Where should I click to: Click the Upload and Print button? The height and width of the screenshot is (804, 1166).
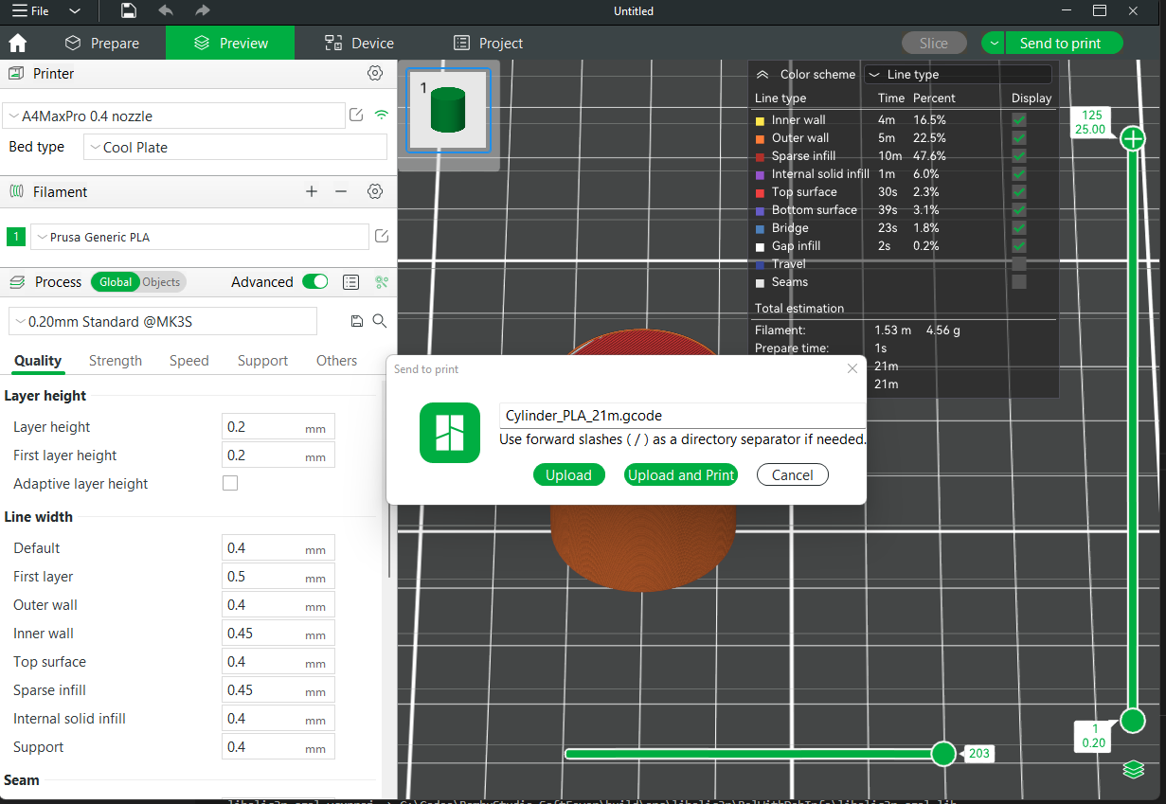[681, 475]
